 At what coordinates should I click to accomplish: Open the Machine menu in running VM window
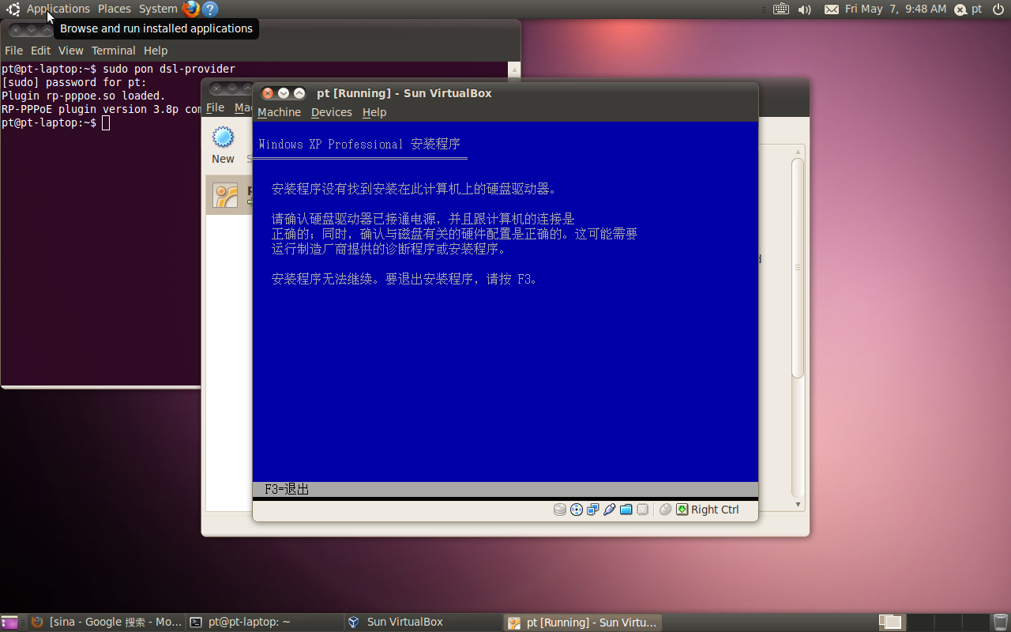(x=279, y=112)
